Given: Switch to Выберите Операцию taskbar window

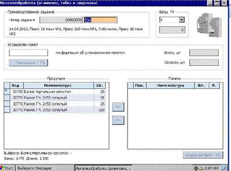Looking at the screenshot, I should pos(45,168).
